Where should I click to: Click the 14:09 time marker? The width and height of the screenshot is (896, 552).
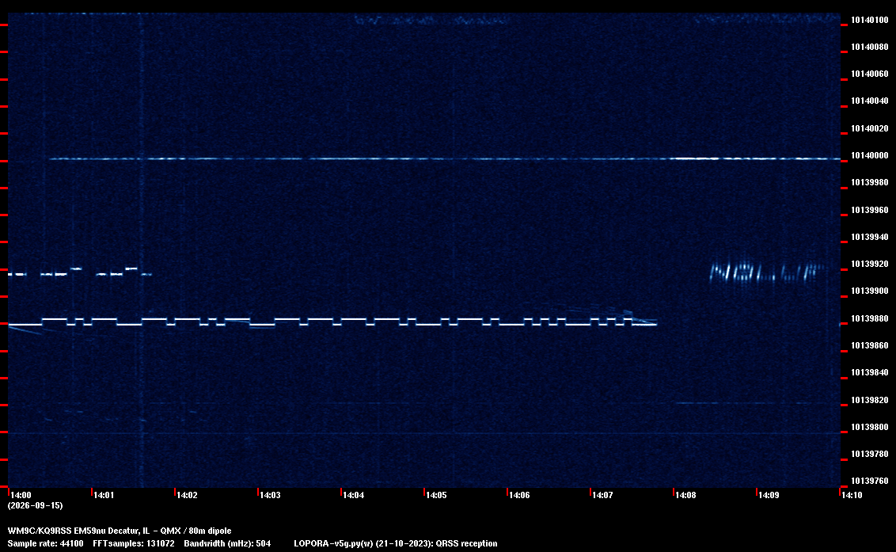click(769, 495)
